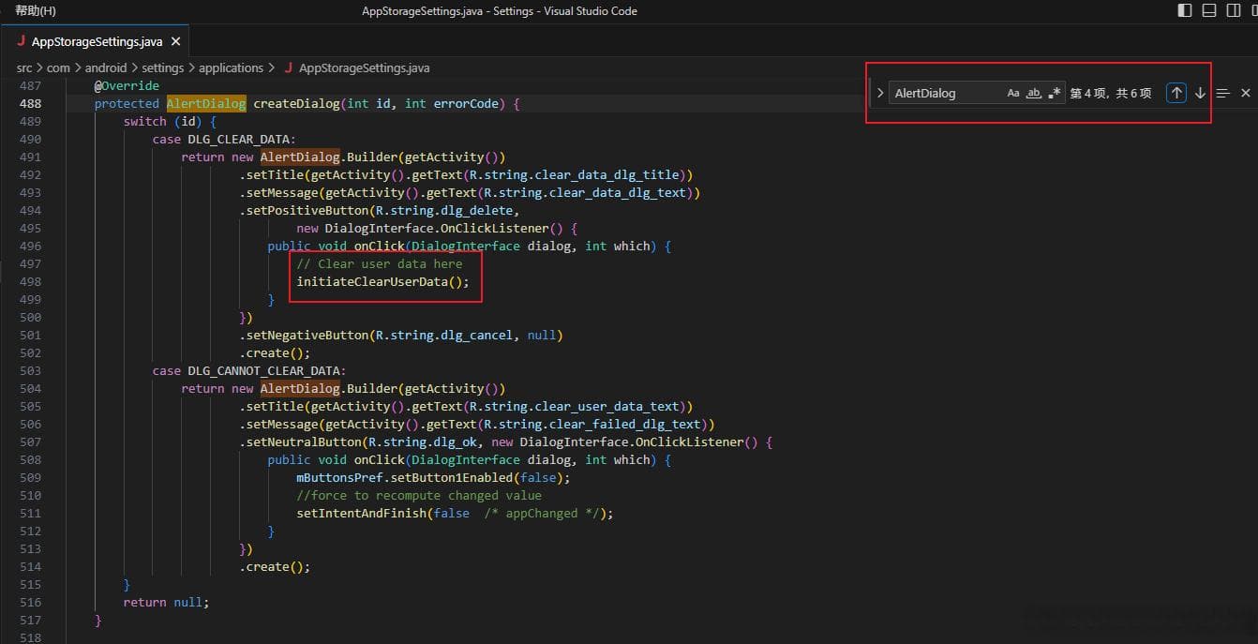Toggle find in selection
1258x644 pixels.
click(1222, 93)
